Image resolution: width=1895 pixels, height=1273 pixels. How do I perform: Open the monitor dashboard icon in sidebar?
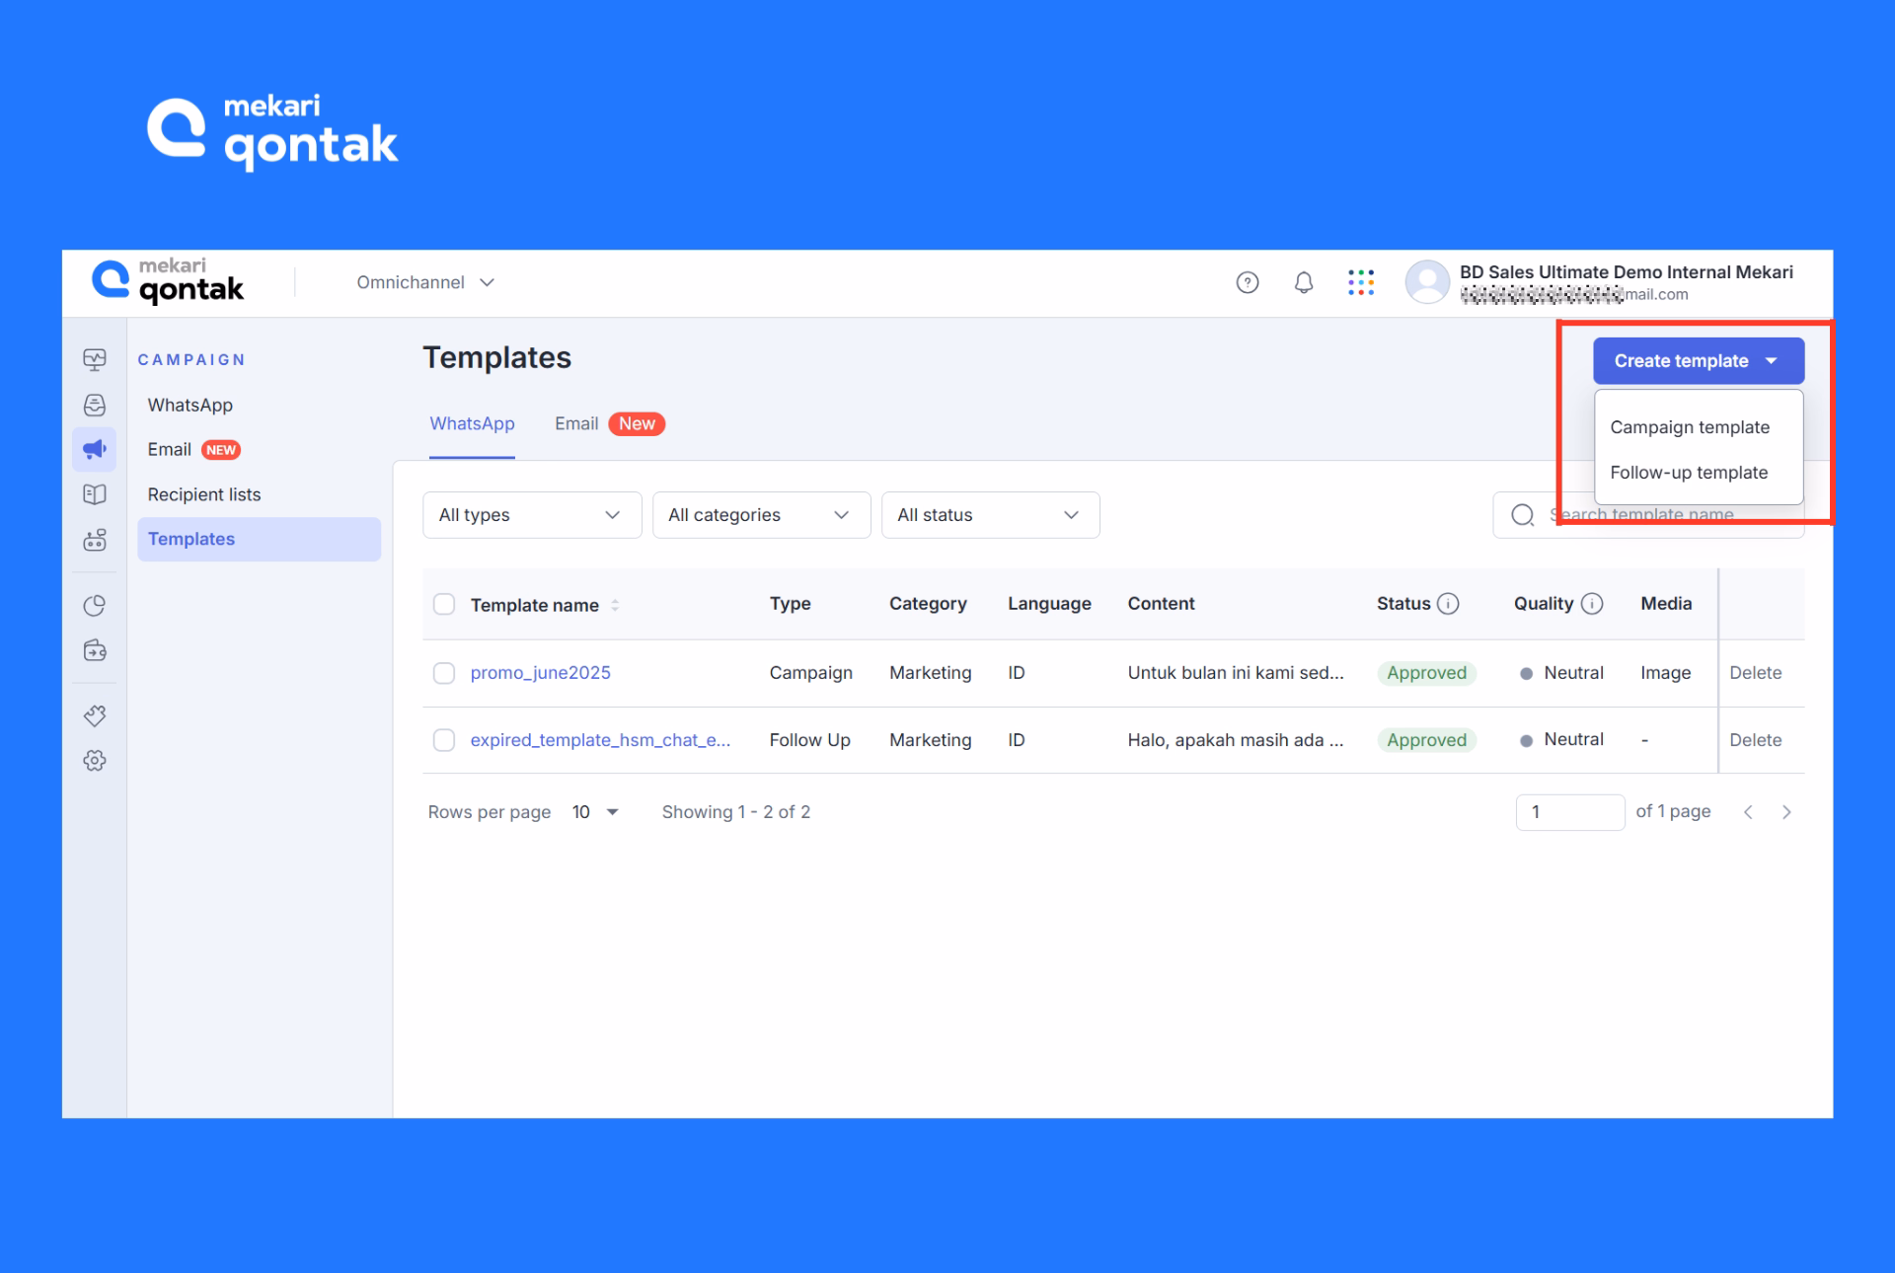point(95,359)
